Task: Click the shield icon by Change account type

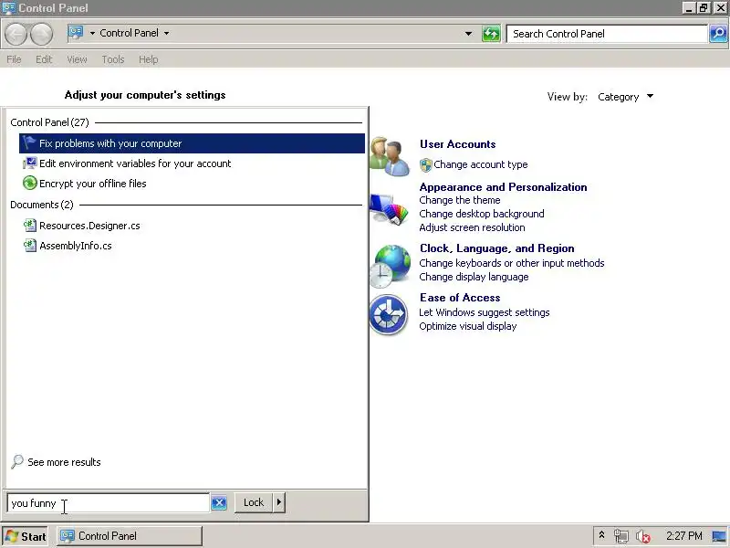Action: pyautogui.click(x=425, y=165)
